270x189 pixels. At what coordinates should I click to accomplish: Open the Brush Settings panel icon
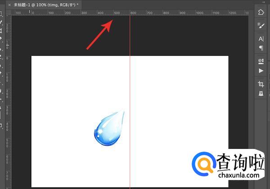click(x=261, y=26)
